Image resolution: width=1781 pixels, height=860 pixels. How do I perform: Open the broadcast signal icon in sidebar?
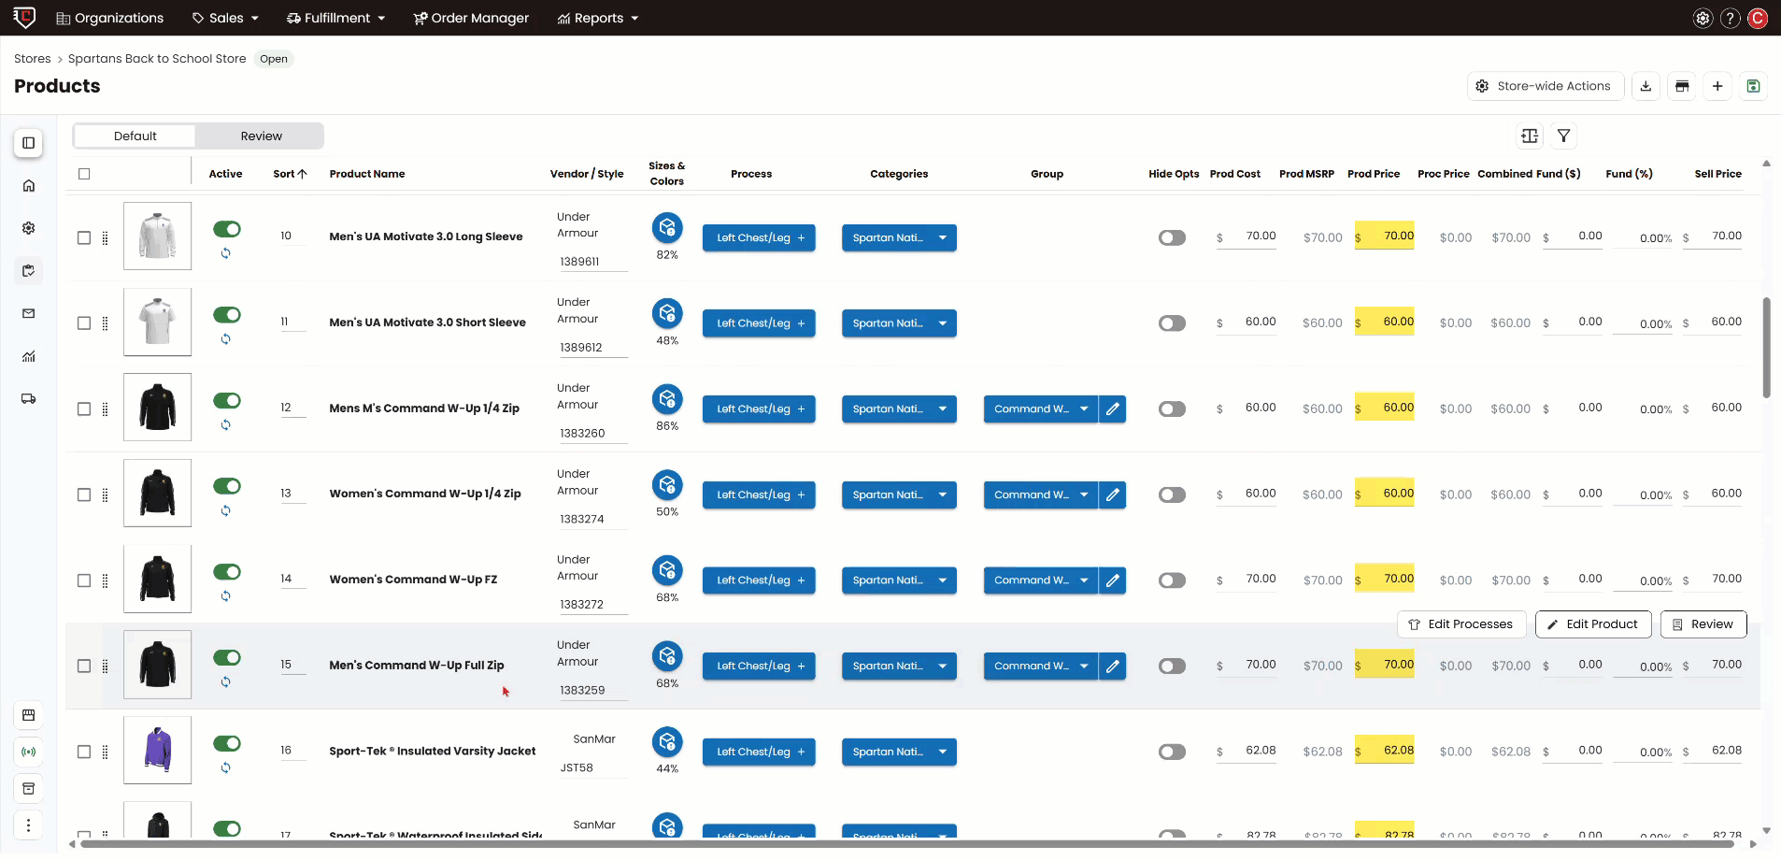coord(29,752)
